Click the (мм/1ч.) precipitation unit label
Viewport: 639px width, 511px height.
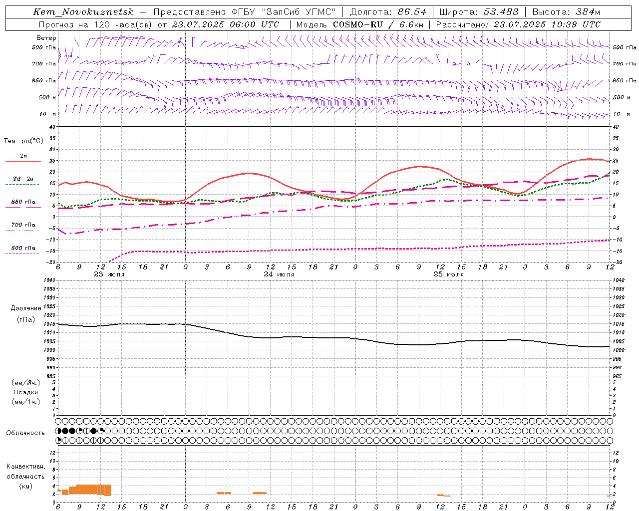(x=26, y=402)
